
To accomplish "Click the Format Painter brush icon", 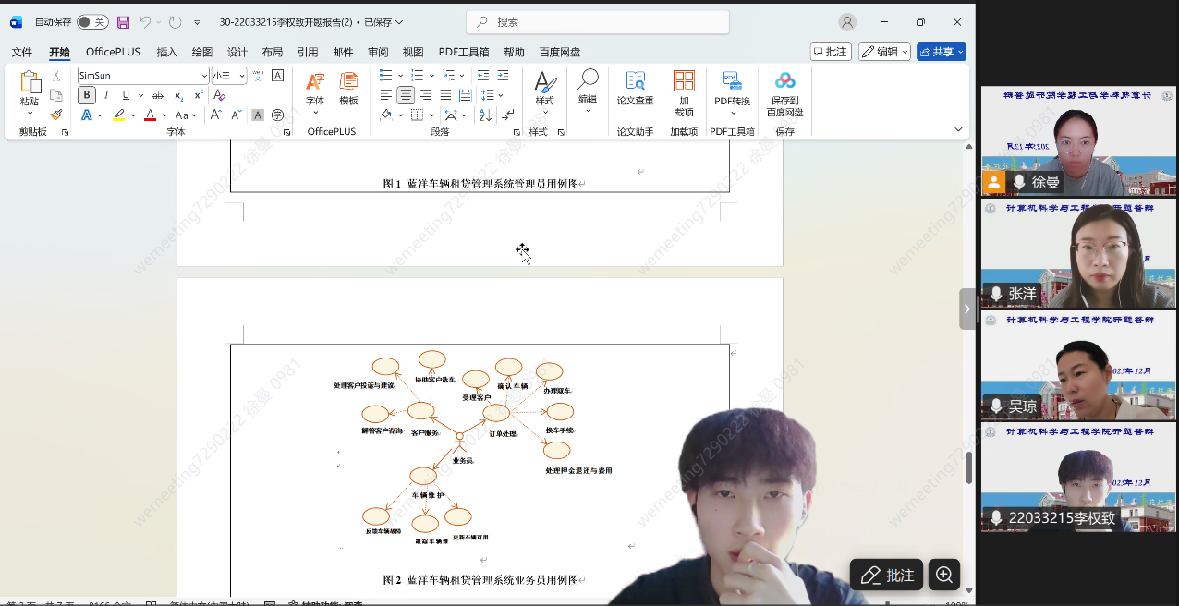I will [56, 115].
